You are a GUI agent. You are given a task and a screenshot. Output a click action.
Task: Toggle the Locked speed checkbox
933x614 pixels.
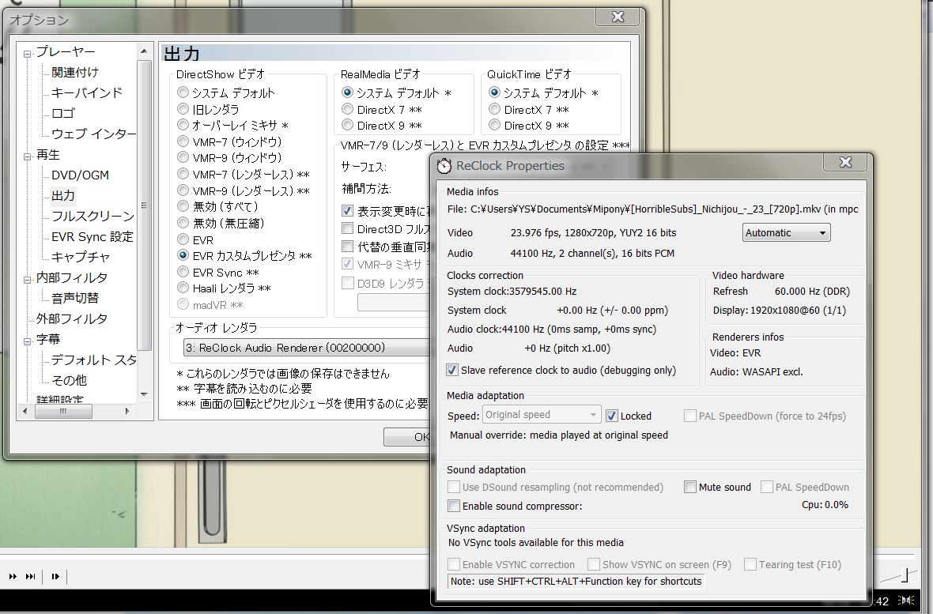(612, 416)
